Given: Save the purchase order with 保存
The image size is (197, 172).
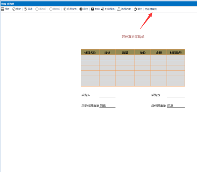Looking at the screenshot, I should pyautogui.click(x=5, y=9).
